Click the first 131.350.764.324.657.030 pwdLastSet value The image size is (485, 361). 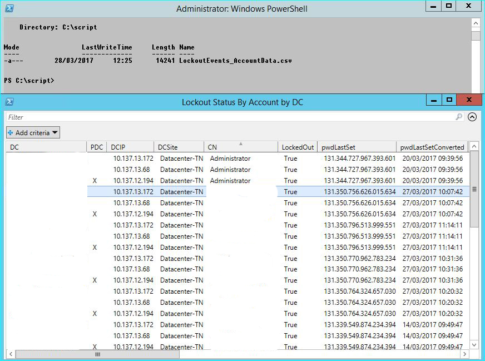click(360, 291)
